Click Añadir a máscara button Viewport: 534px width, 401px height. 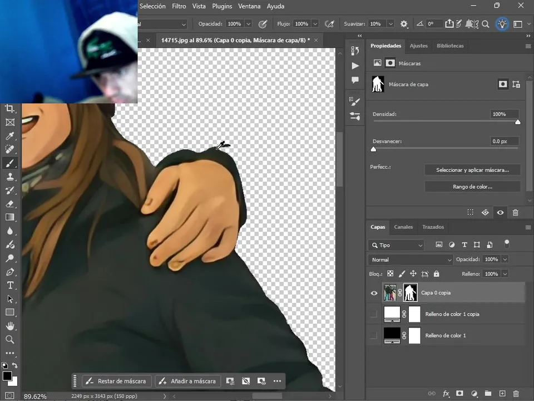click(x=188, y=381)
